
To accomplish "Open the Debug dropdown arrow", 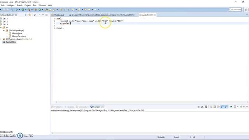I will [x=20, y=9].
